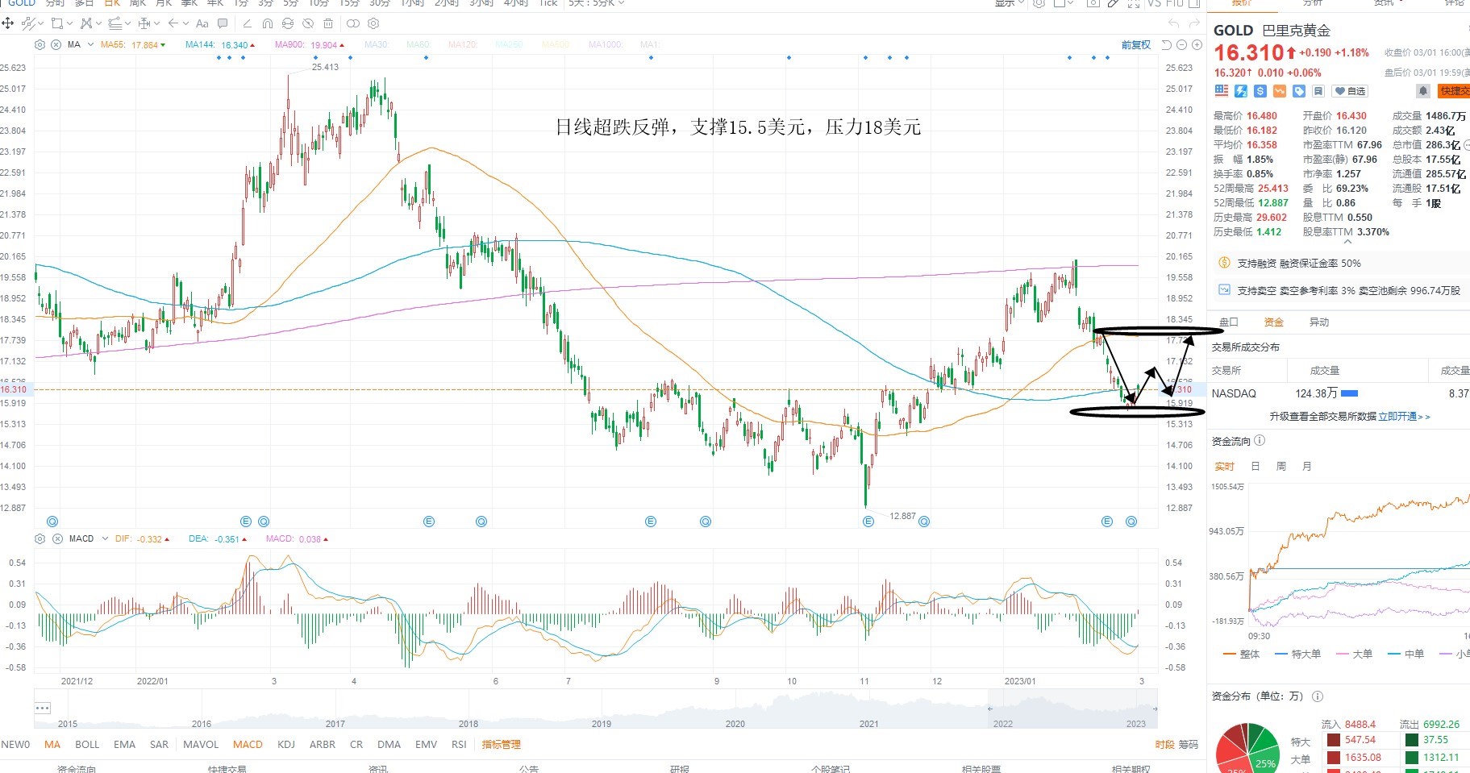Image resolution: width=1470 pixels, height=773 pixels.
Task: Toggle the MACD indicator at bottom bar
Action: click(248, 744)
